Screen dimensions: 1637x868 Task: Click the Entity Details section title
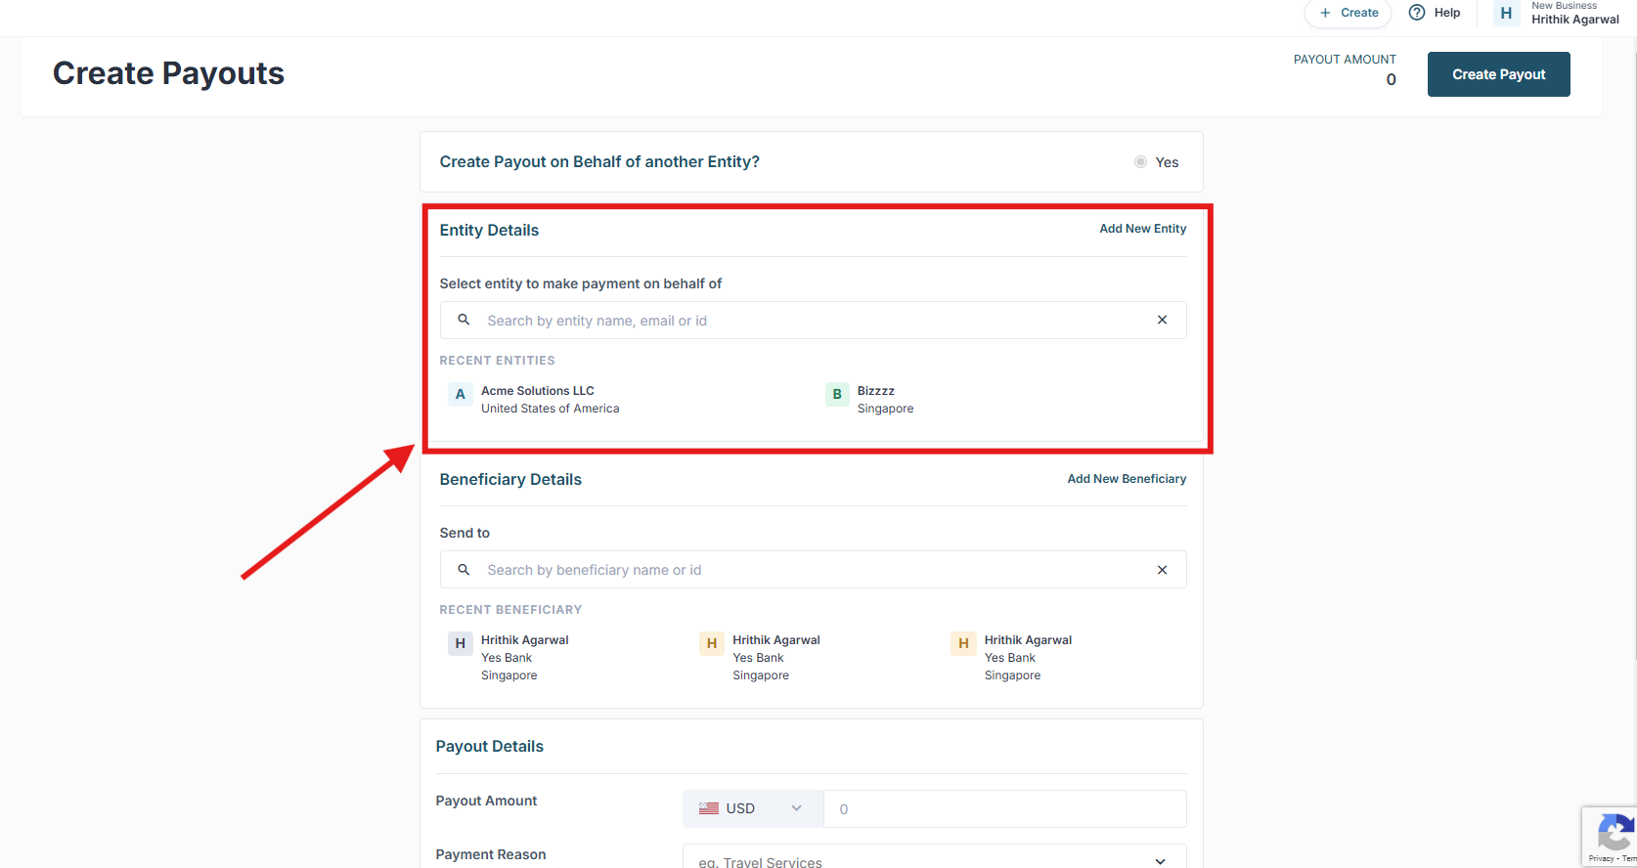[x=489, y=230]
